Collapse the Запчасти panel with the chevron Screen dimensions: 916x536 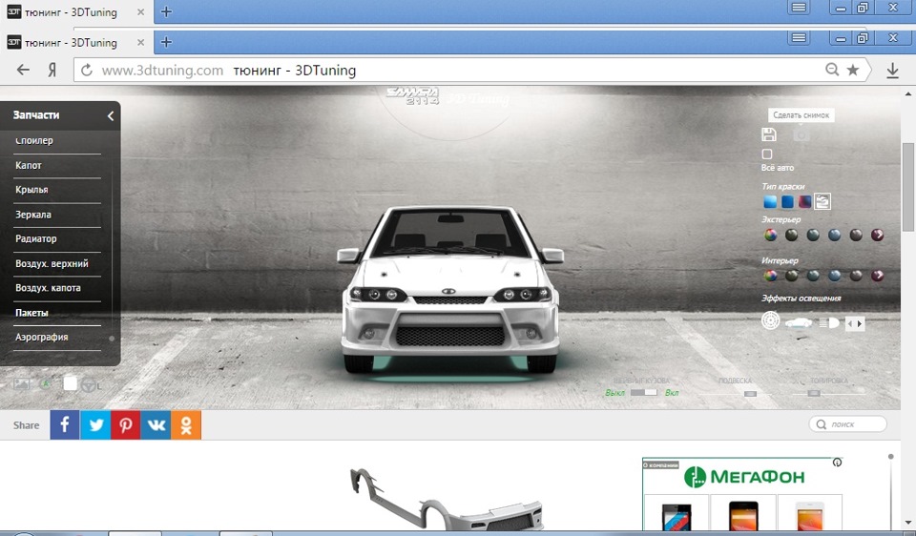[x=111, y=115]
